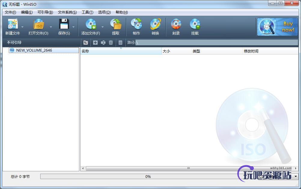Open the 文件(F) menu

11,12
